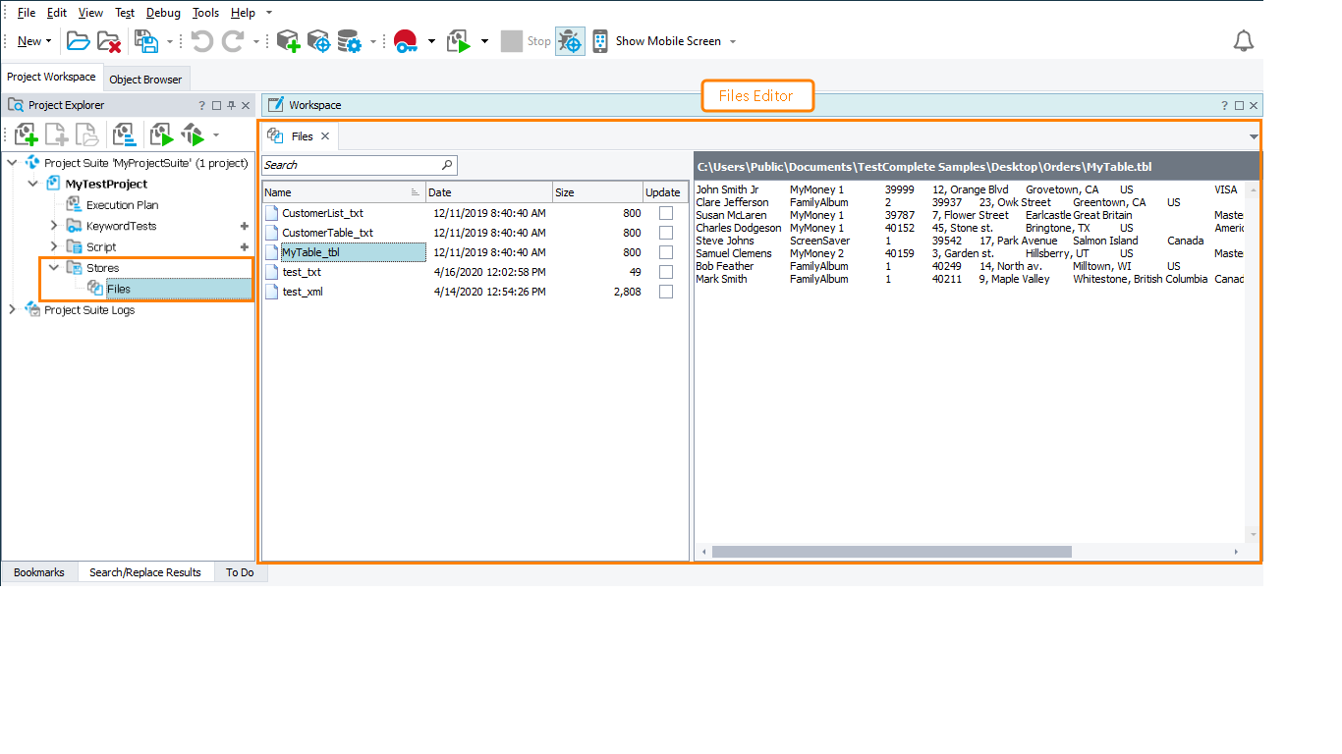Enable Update checkbox for MyTable_tbl
The height and width of the screenshot is (754, 1342).
664,252
